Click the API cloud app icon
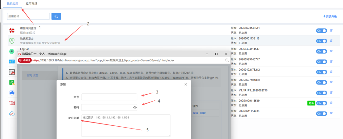343x139 pixels. tap(12, 113)
